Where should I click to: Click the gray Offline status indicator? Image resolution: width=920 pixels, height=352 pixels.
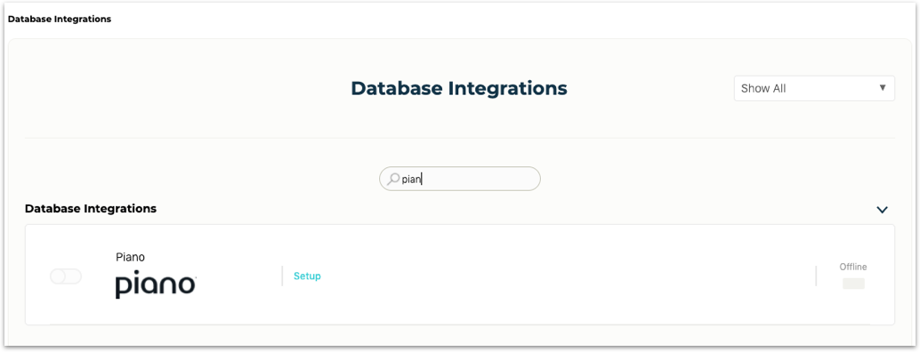(853, 284)
